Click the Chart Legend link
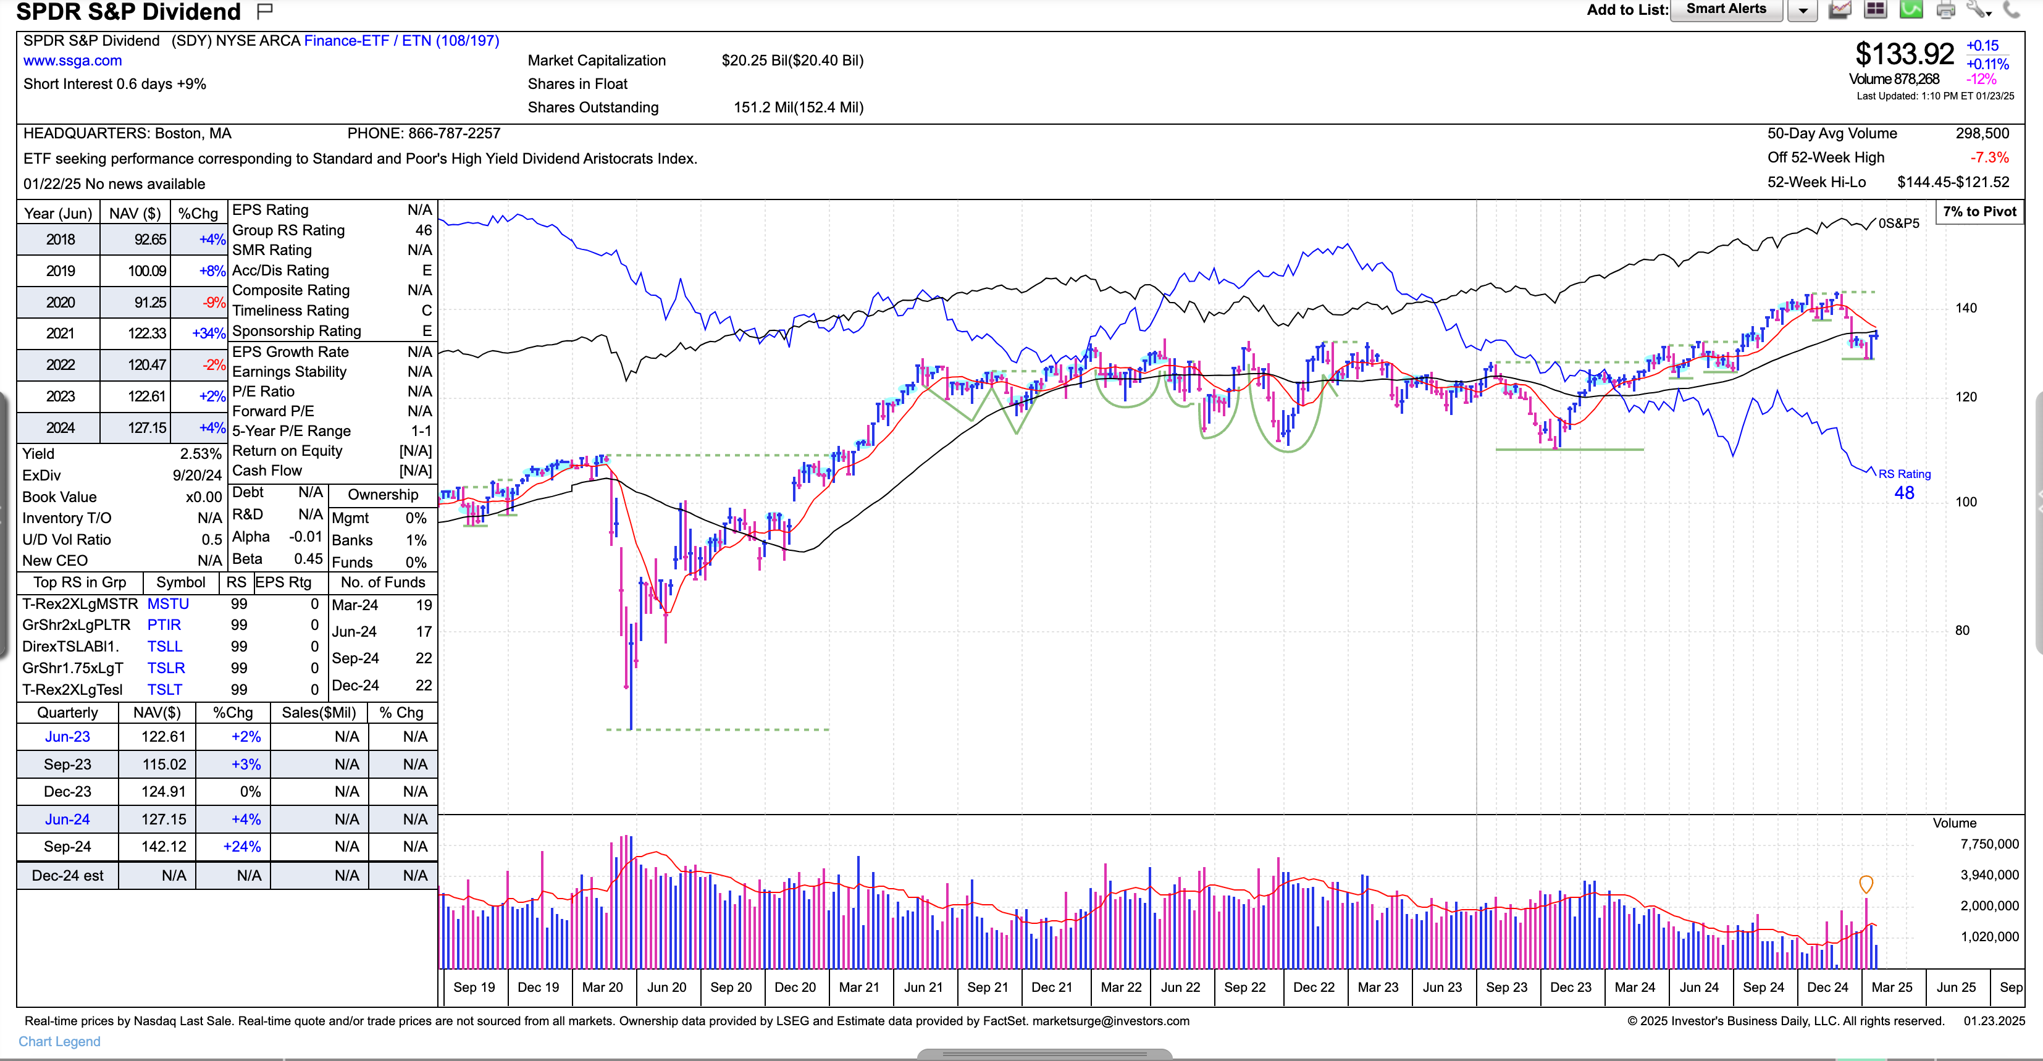 point(59,1041)
